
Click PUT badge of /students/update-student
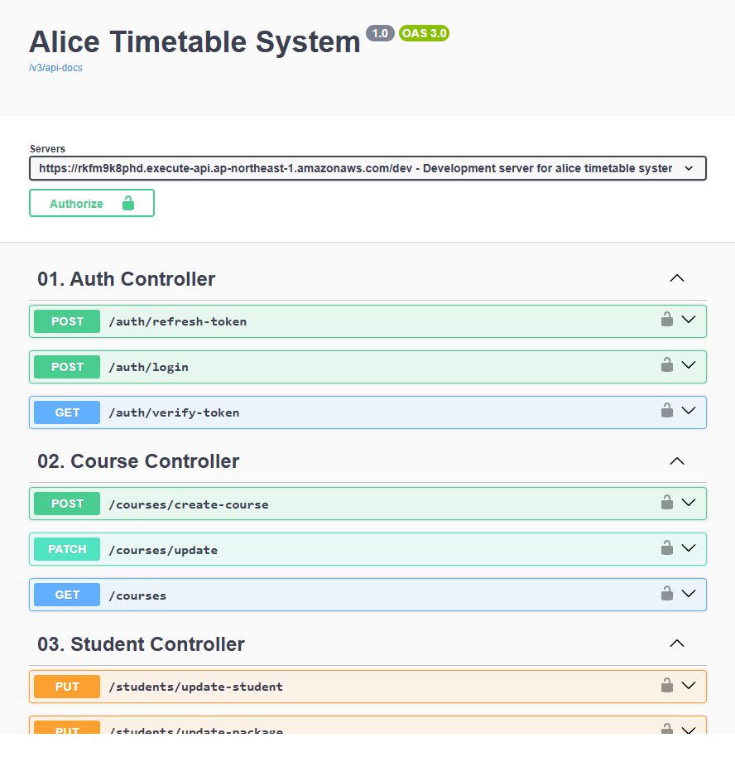click(67, 687)
